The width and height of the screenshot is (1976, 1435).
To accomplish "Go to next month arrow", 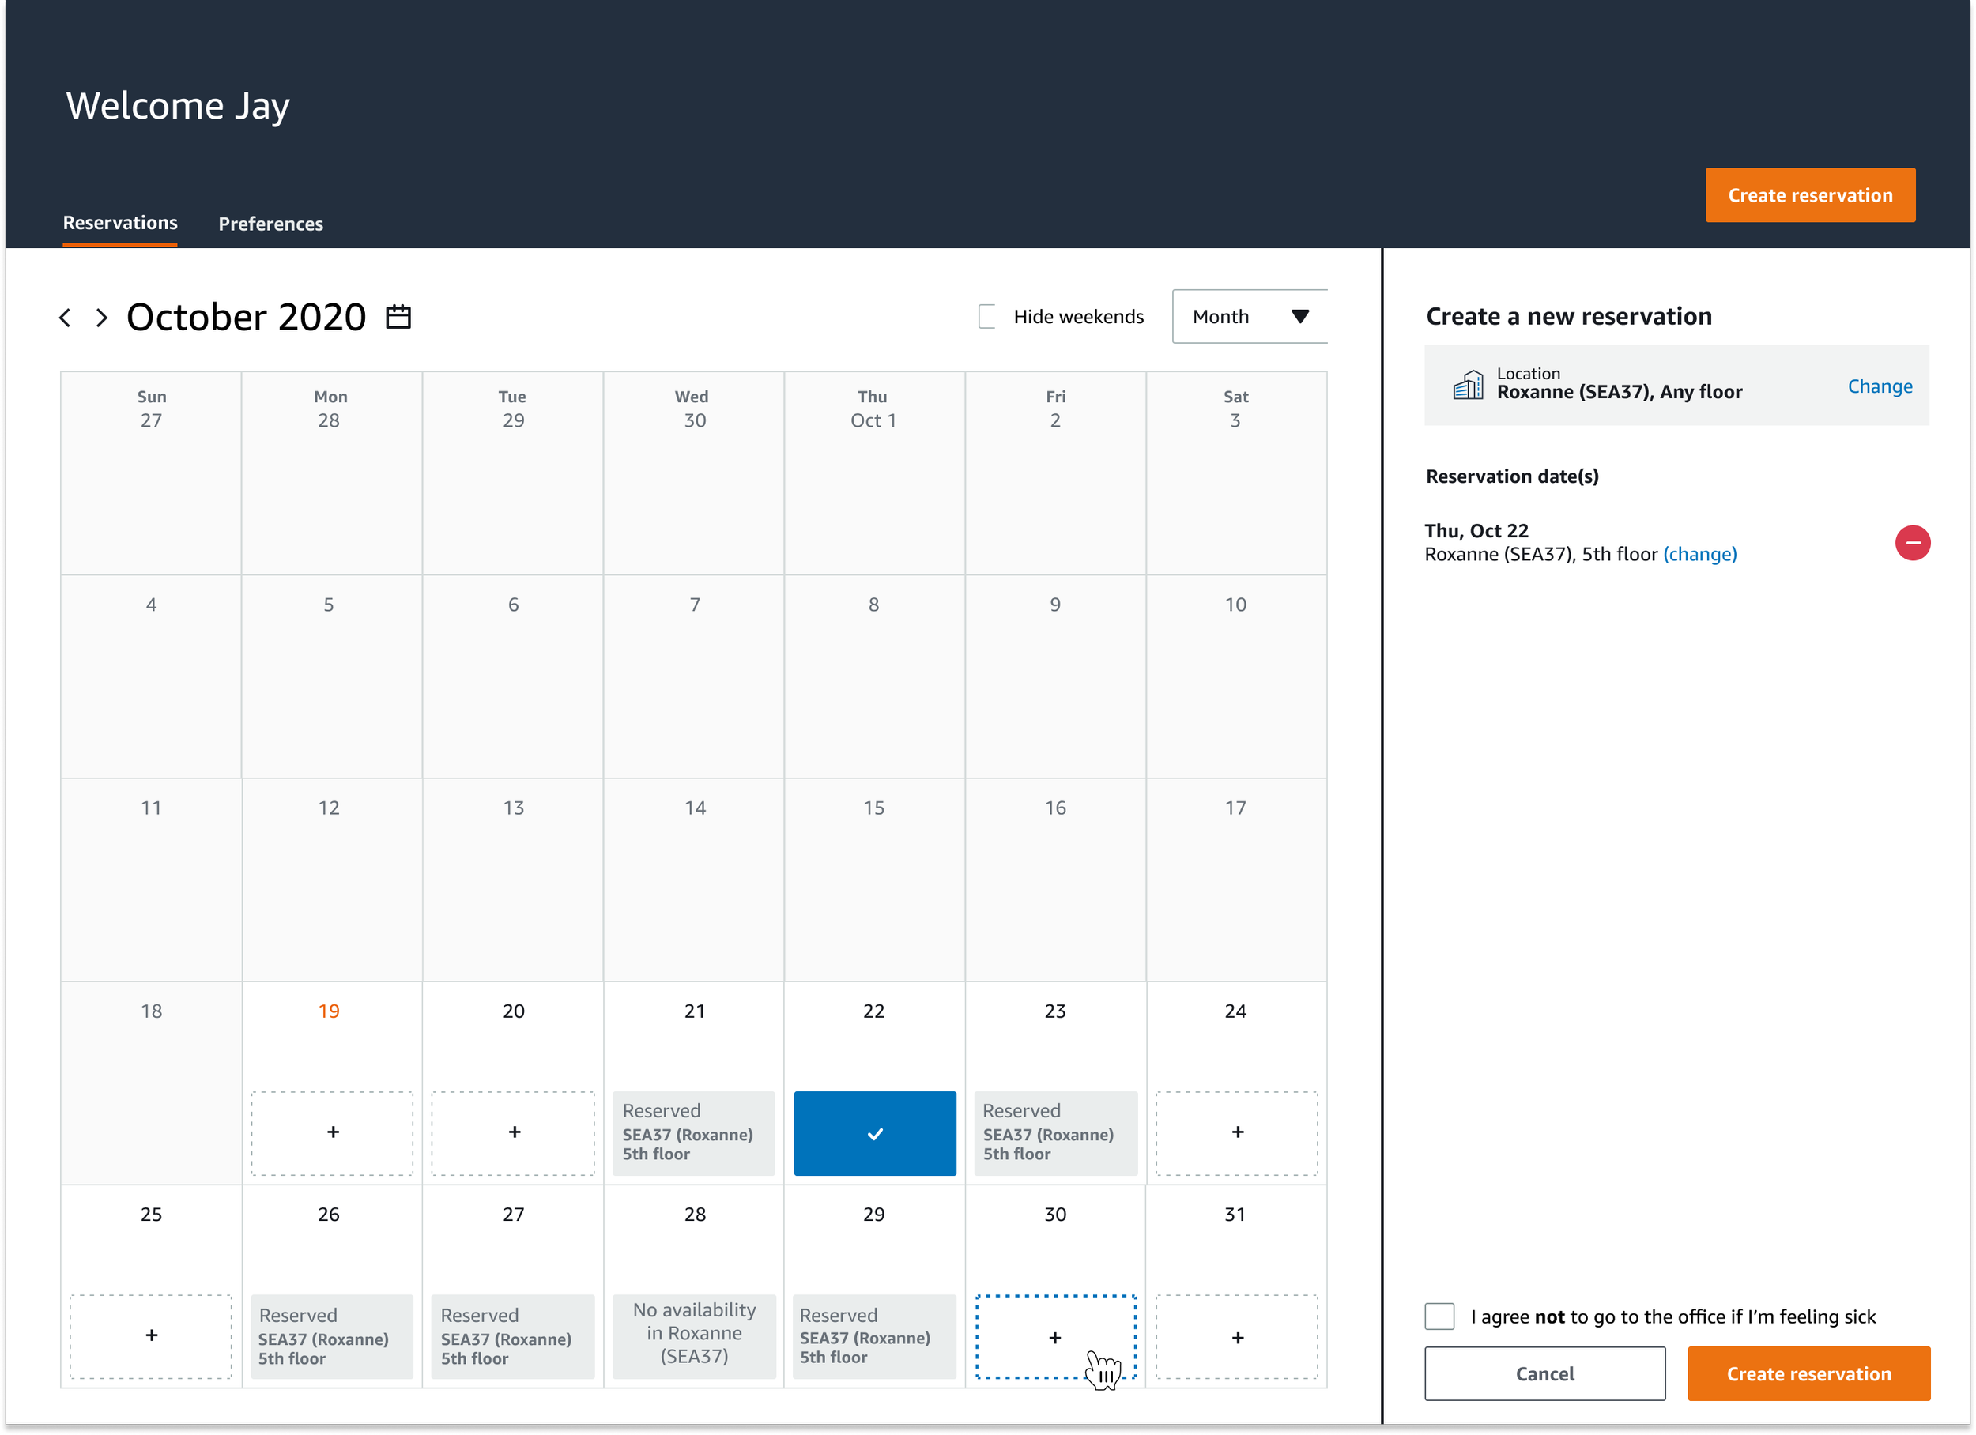I will pos(102,318).
